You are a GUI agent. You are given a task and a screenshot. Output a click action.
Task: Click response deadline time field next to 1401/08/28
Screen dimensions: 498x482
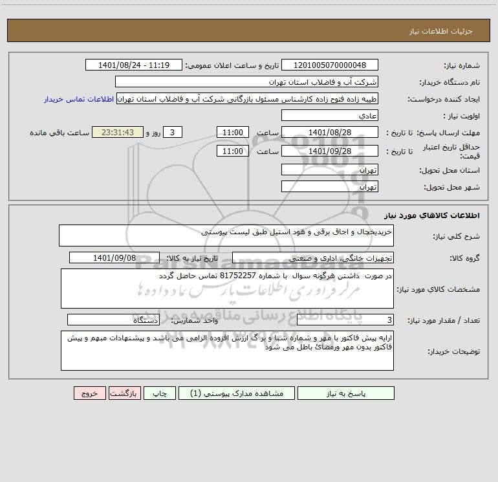point(232,132)
